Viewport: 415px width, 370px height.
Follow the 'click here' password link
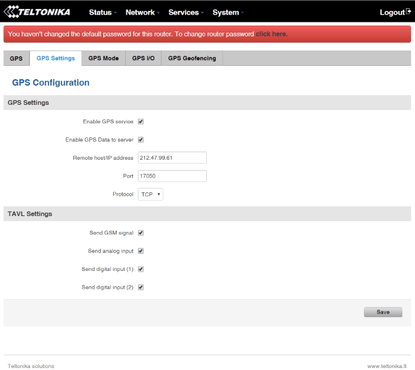(271, 34)
